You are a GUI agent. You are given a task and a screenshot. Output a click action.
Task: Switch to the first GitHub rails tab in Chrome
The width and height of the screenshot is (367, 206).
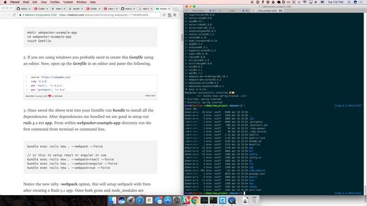click(24, 9)
